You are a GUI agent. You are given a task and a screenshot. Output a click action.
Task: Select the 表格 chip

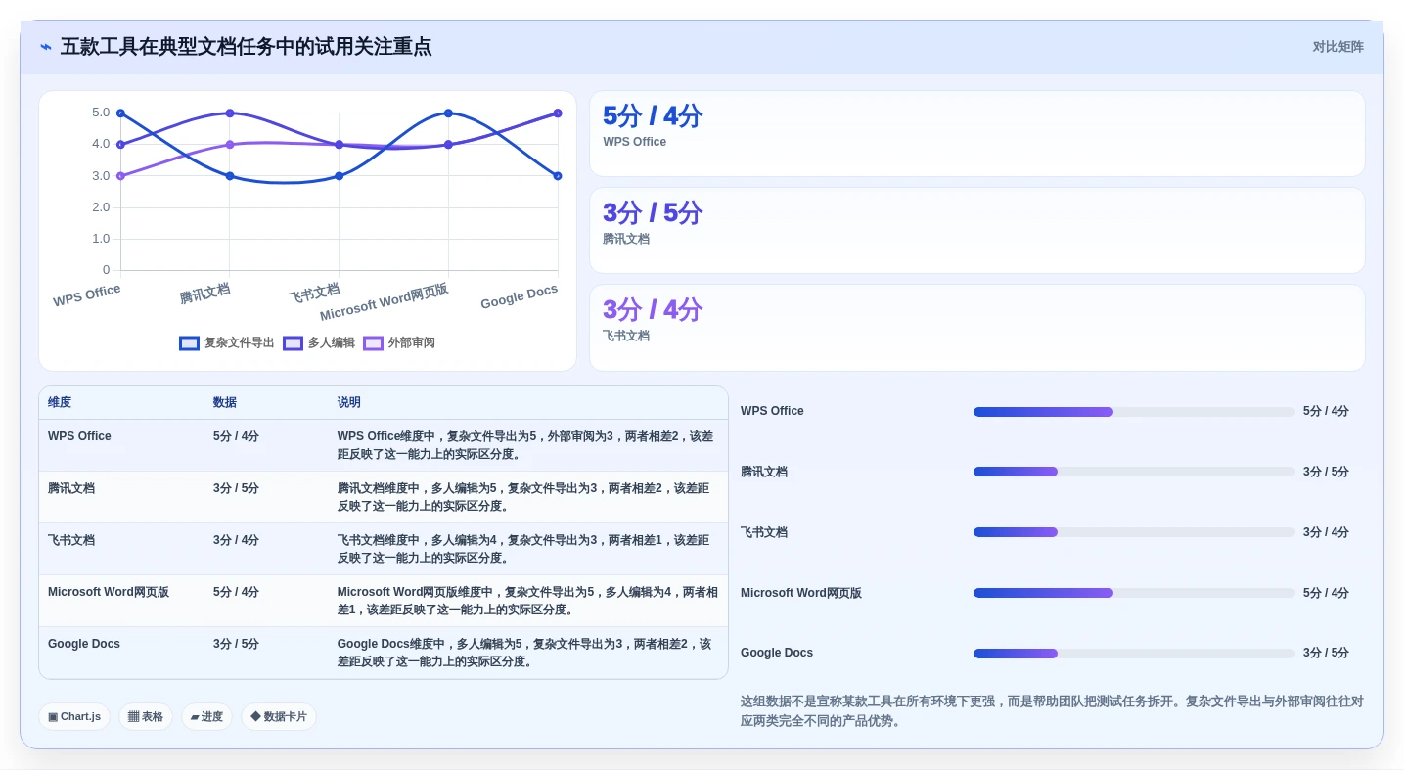click(145, 717)
